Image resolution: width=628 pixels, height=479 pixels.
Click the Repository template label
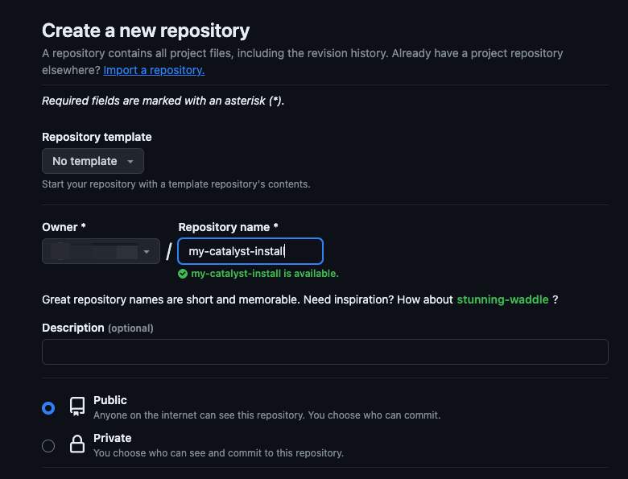point(97,137)
